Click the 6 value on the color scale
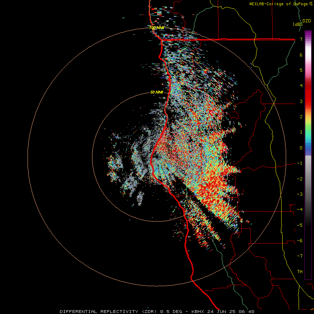314x314 pixels. [301, 55]
